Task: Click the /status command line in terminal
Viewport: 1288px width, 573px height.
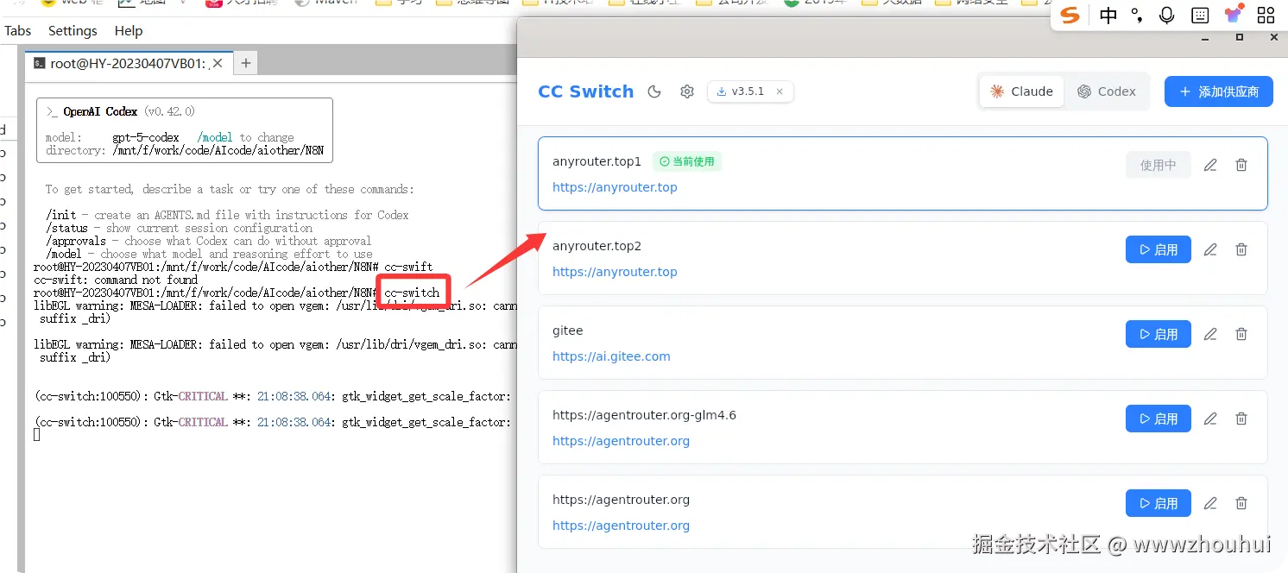Action: 179,228
